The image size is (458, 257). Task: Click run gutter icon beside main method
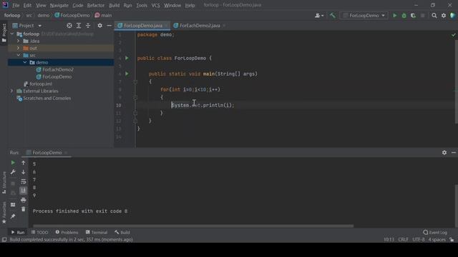127,74
